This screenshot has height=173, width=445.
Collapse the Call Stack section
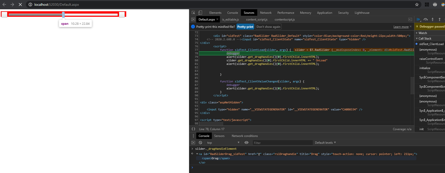[425, 39]
